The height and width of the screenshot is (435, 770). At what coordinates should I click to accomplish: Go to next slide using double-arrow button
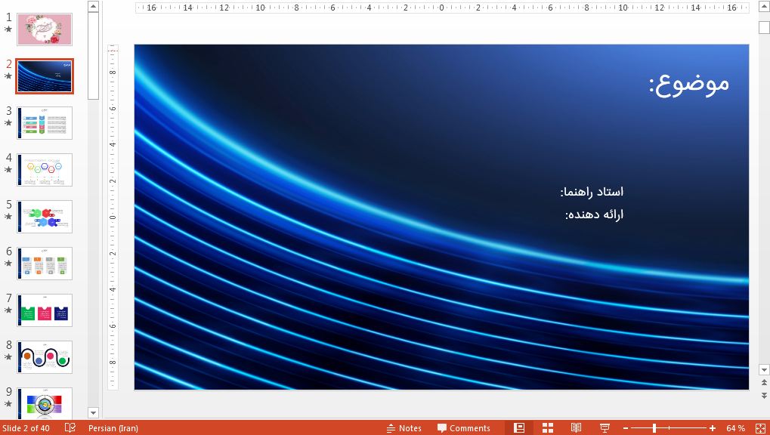pos(764,395)
